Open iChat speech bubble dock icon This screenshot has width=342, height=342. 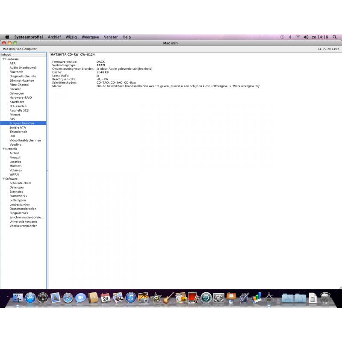(x=80, y=298)
